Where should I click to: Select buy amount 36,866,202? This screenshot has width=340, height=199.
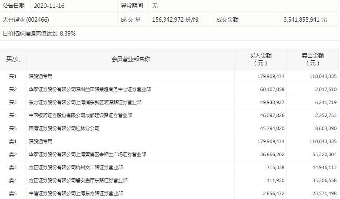coord(272,154)
